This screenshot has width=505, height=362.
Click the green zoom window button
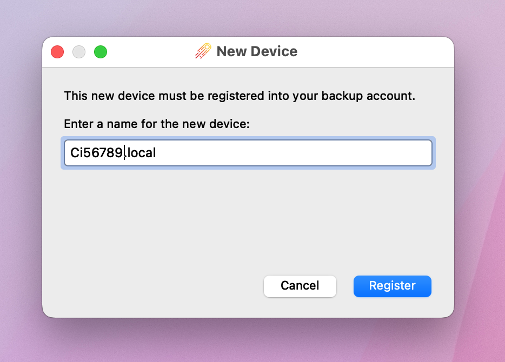tap(101, 52)
